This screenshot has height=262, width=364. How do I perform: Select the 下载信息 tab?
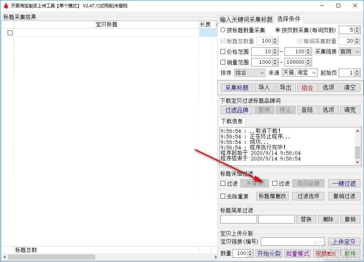(232, 121)
